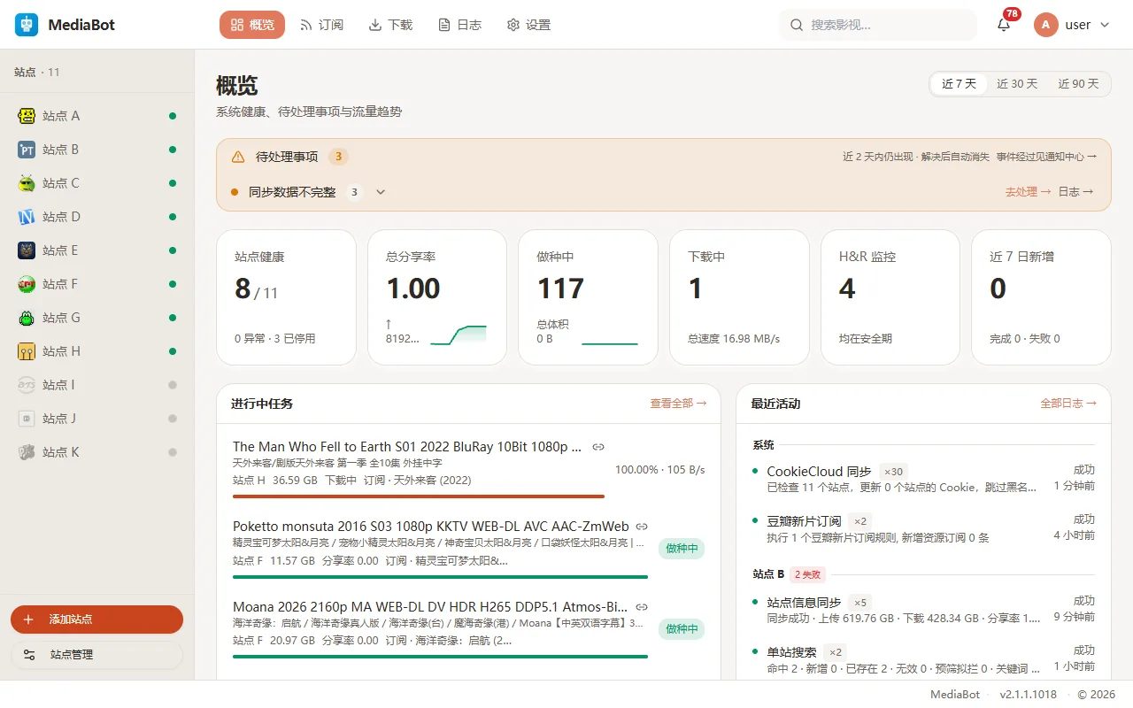Click the 站点 J site icon
This screenshot has height=708, width=1133.
point(27,419)
